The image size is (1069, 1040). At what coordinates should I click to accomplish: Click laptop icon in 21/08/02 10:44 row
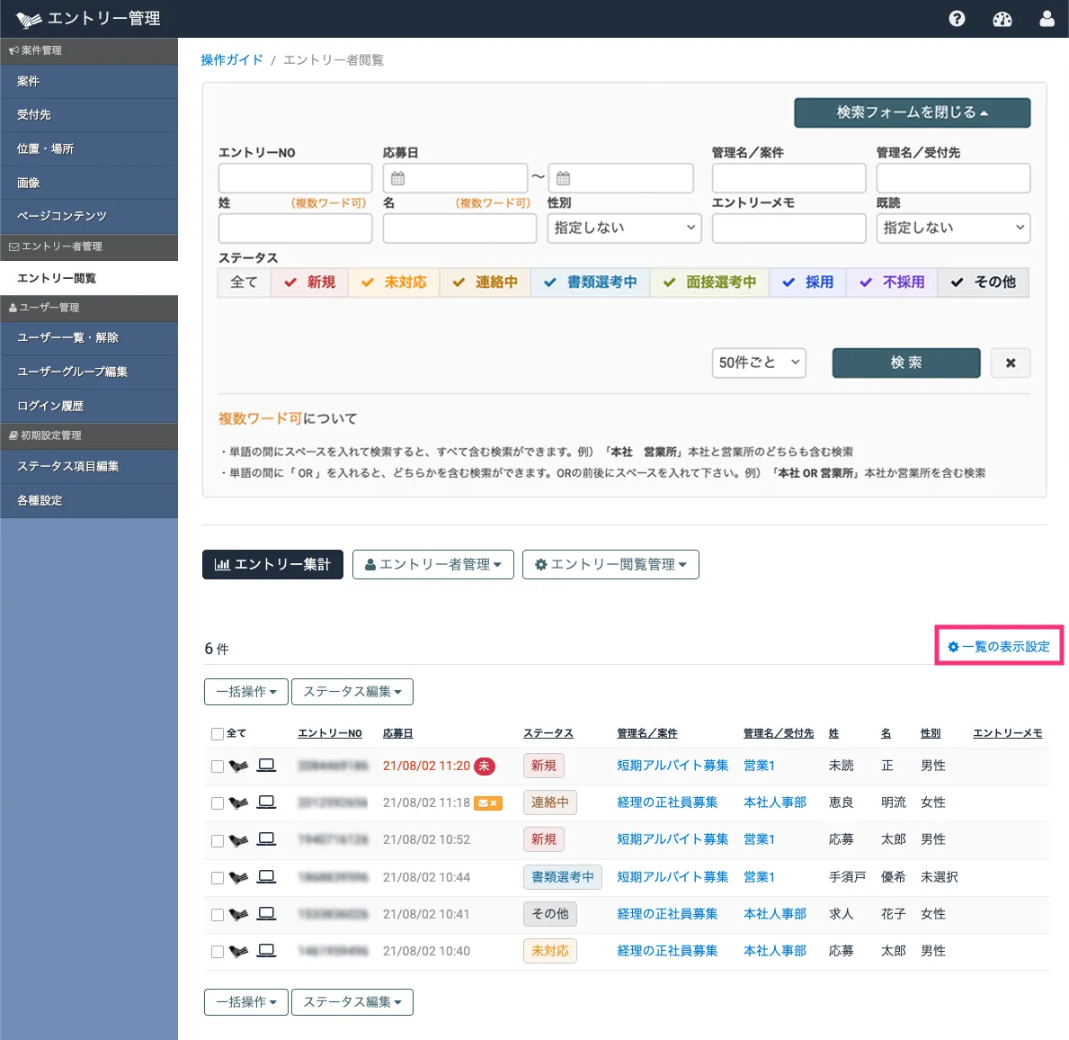pos(266,876)
